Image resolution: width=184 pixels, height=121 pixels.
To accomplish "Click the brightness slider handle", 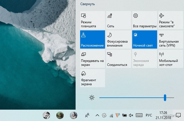I will coord(165,98).
